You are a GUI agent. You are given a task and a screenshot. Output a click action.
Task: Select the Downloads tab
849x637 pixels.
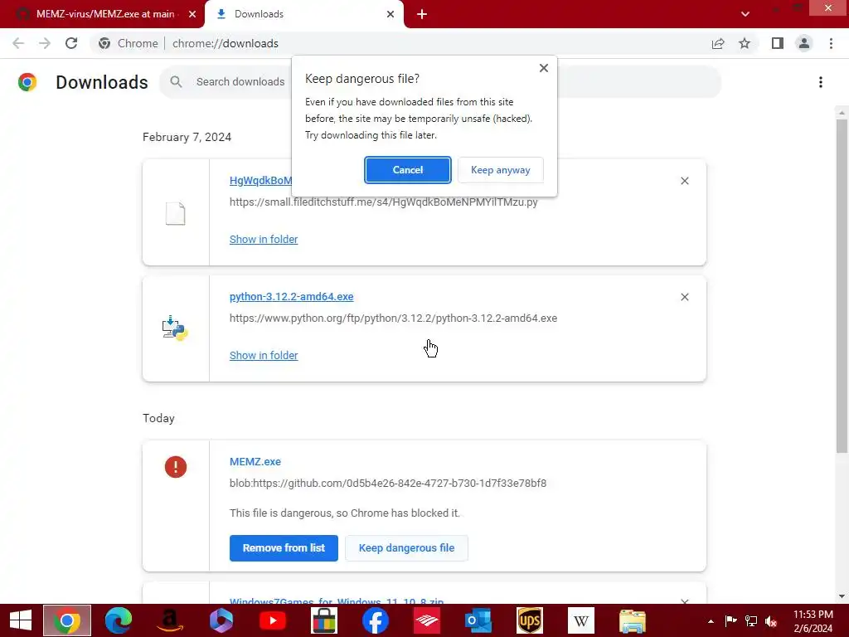[x=306, y=14]
